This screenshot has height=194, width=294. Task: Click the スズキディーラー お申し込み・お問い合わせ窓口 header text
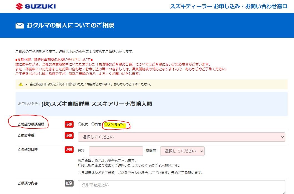coord(228,6)
